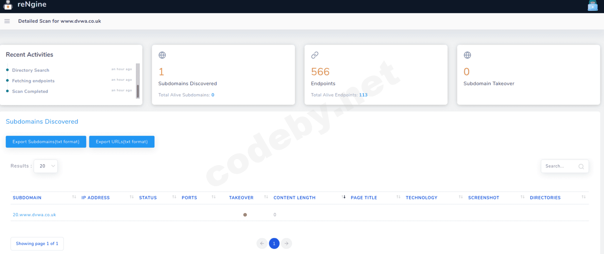This screenshot has width=604, height=254.
Task: Click the Recent Activities heading
Action: (x=29, y=55)
